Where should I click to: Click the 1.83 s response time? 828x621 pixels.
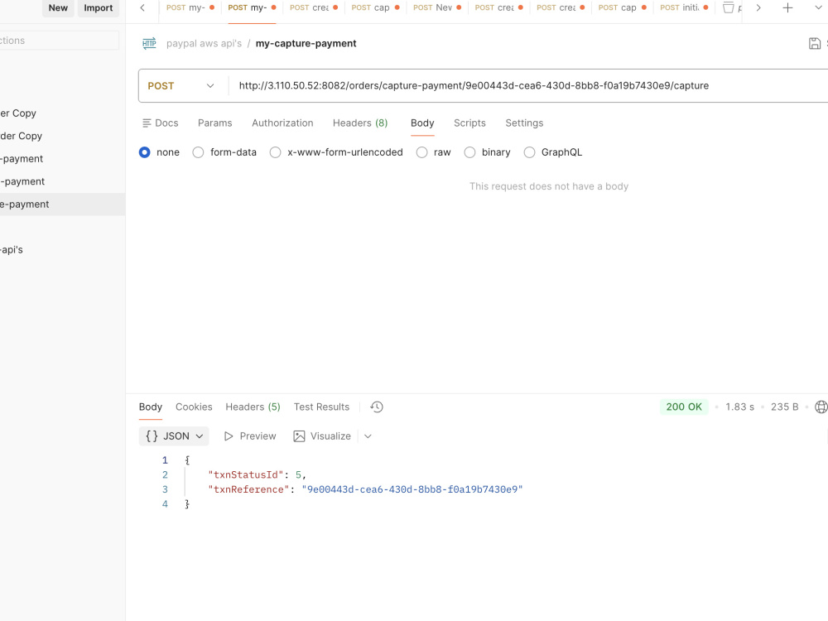click(x=739, y=407)
